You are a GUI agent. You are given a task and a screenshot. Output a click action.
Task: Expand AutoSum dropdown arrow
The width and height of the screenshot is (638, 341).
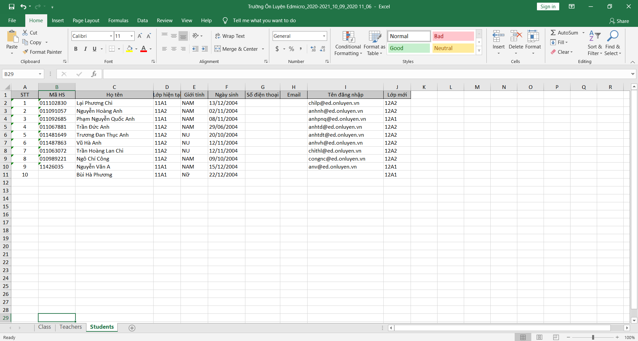[x=583, y=33]
